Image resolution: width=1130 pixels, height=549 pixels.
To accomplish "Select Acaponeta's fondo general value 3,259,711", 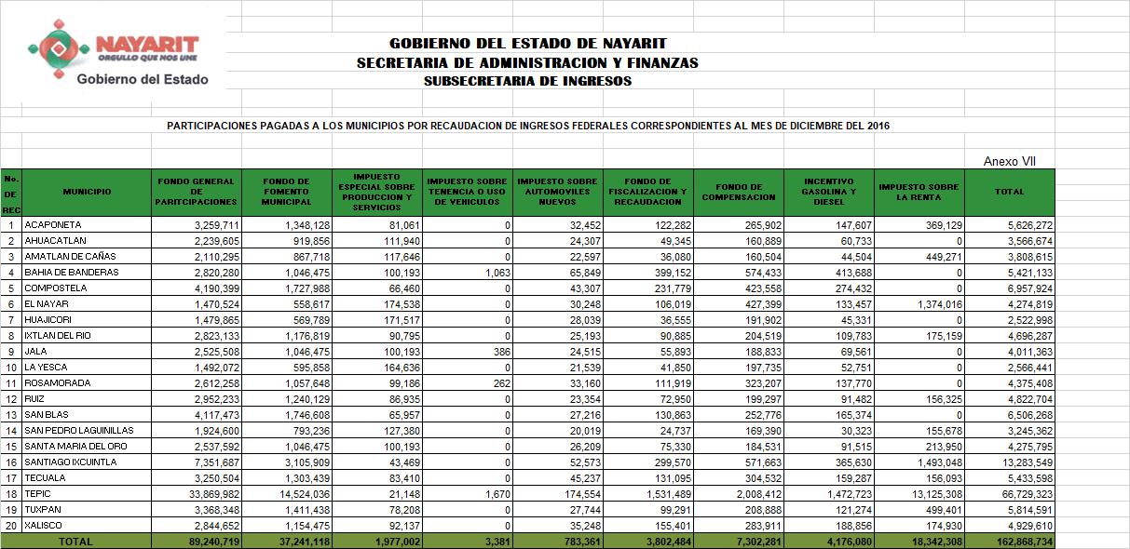I will click(217, 225).
